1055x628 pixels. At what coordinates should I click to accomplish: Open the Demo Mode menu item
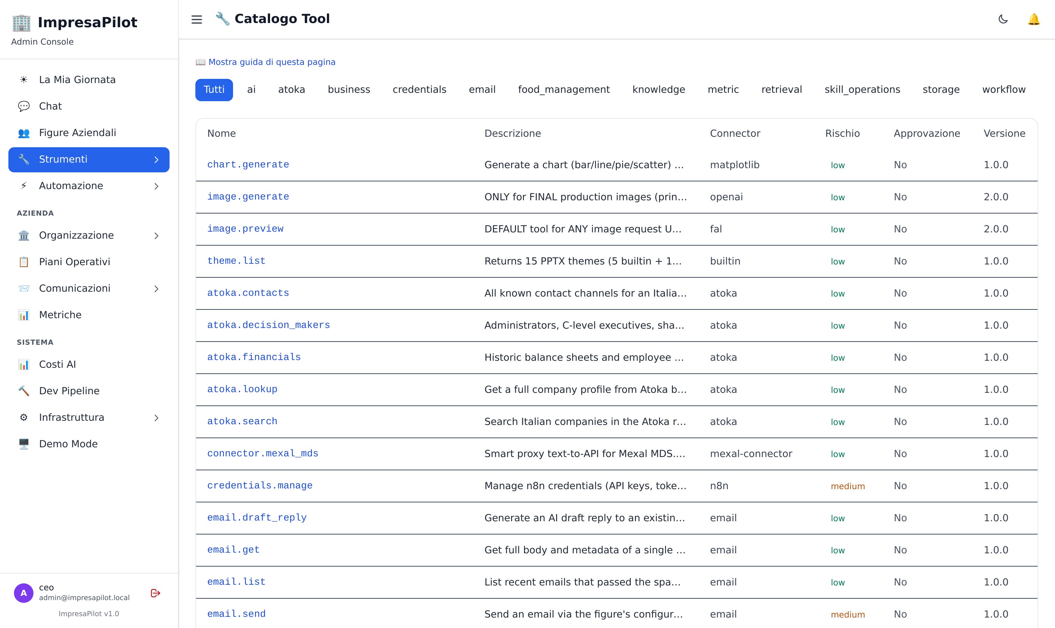coord(89,444)
